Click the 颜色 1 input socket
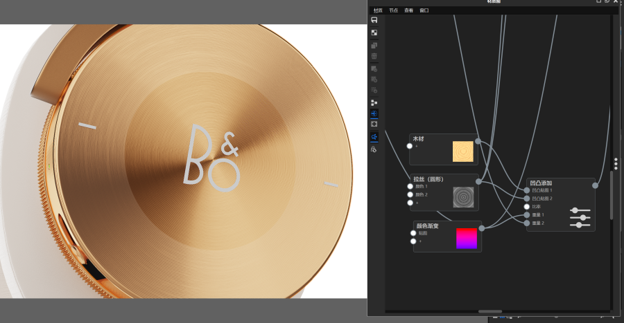Image resolution: width=624 pixels, height=323 pixels. pos(410,186)
